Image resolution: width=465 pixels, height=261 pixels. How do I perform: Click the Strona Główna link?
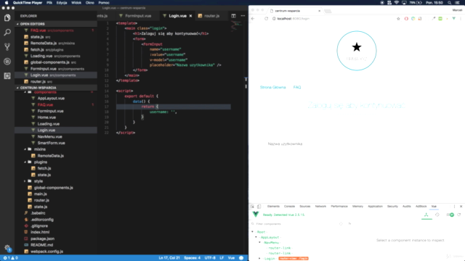pyautogui.click(x=273, y=87)
